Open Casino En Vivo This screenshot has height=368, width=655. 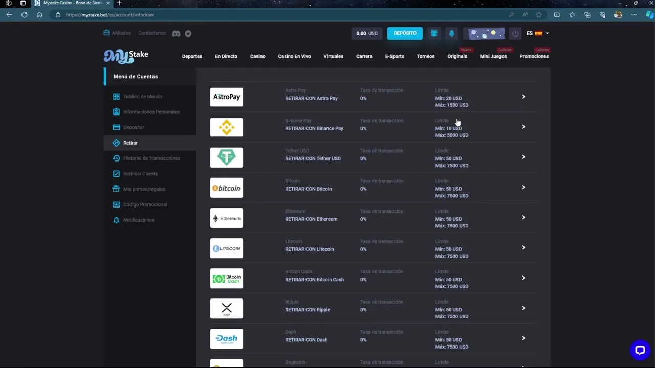[x=294, y=56]
